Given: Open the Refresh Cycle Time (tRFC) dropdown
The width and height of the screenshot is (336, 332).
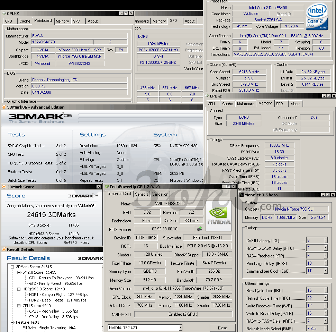Looking at the screenshot, I should 326,298.
